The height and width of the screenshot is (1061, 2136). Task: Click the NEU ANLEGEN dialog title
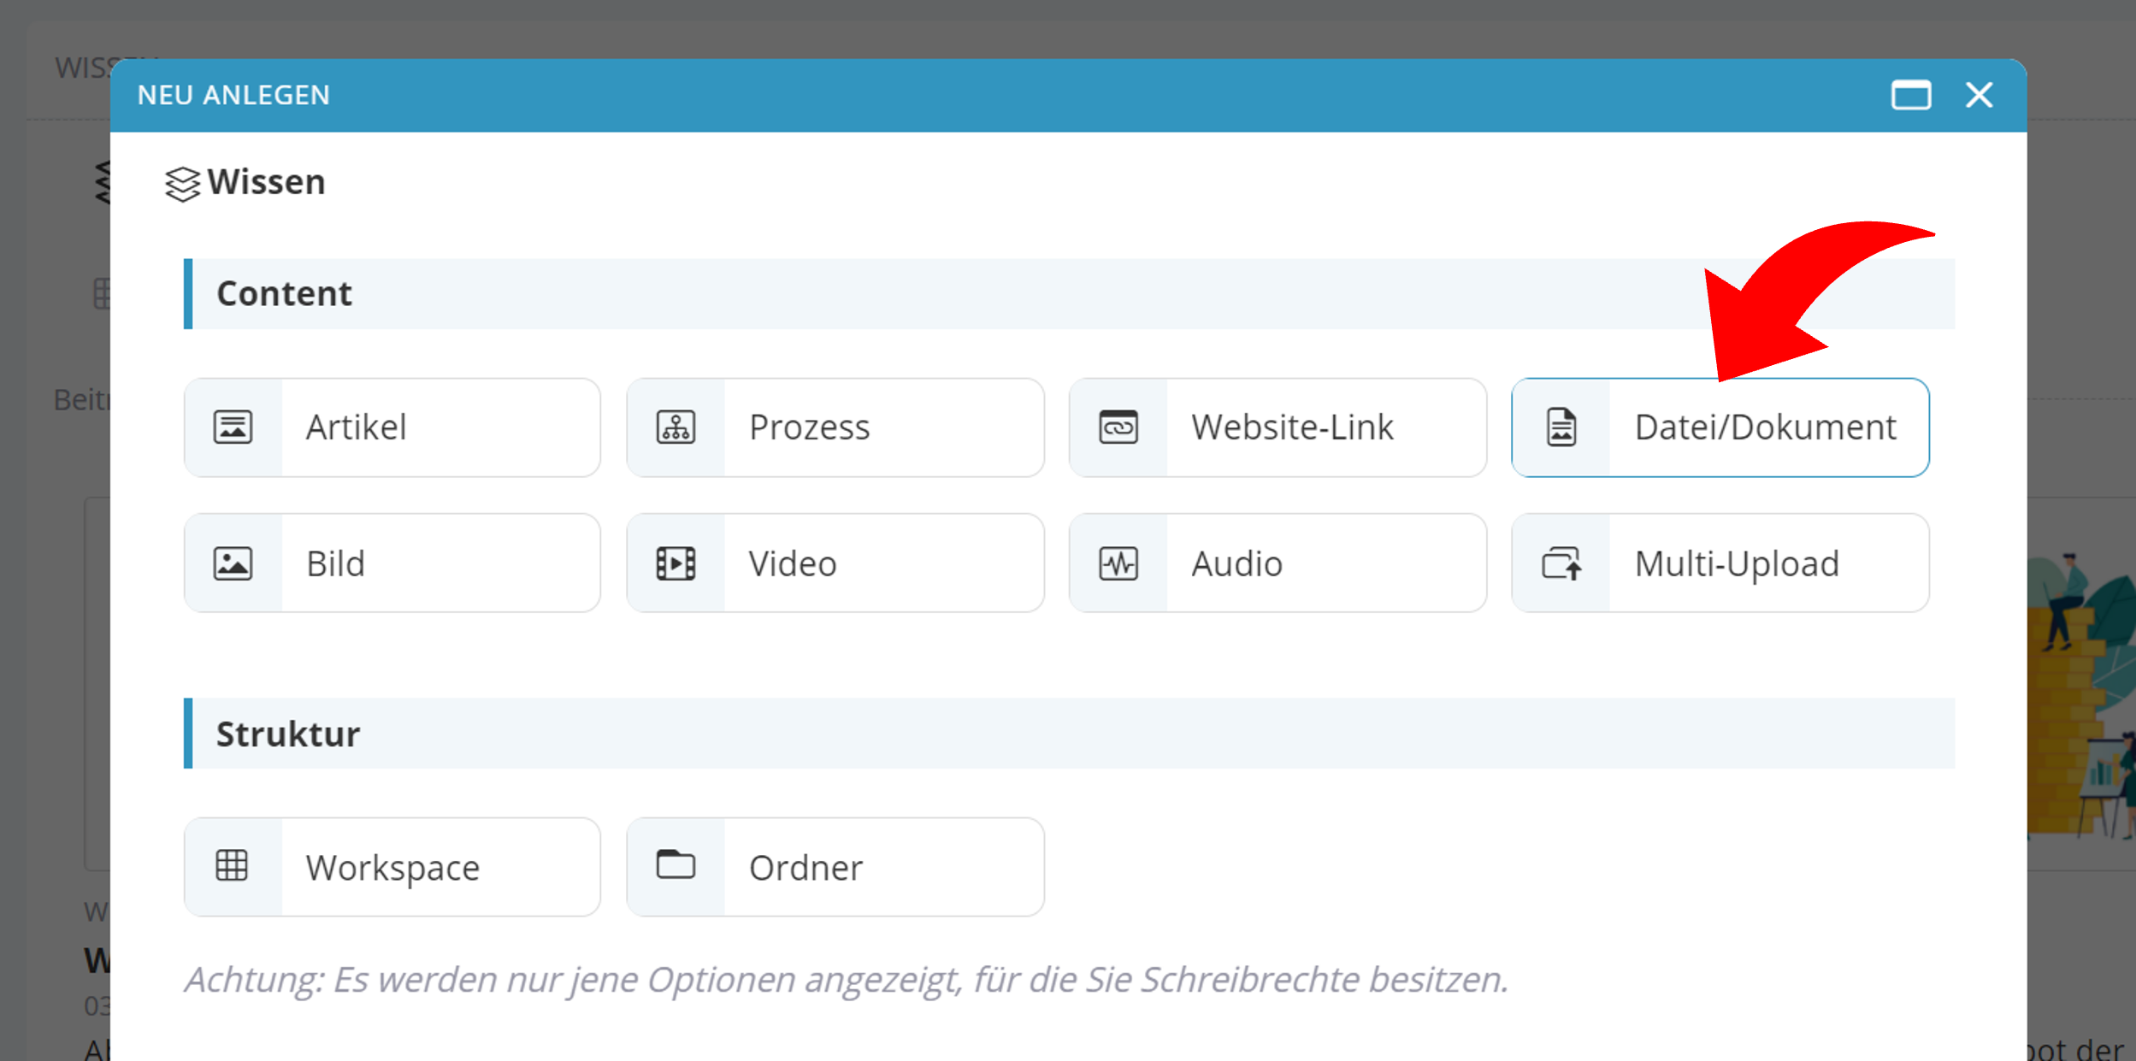[x=233, y=95]
